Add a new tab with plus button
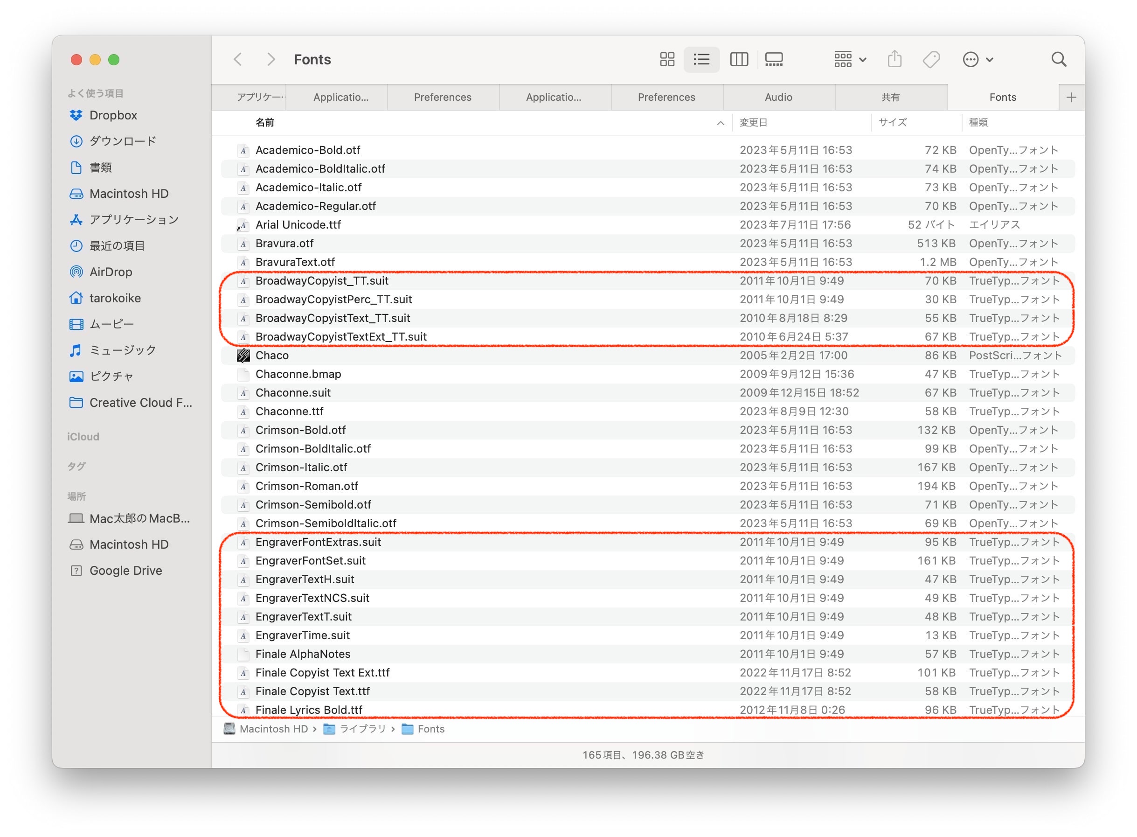This screenshot has width=1137, height=837. [x=1071, y=98]
